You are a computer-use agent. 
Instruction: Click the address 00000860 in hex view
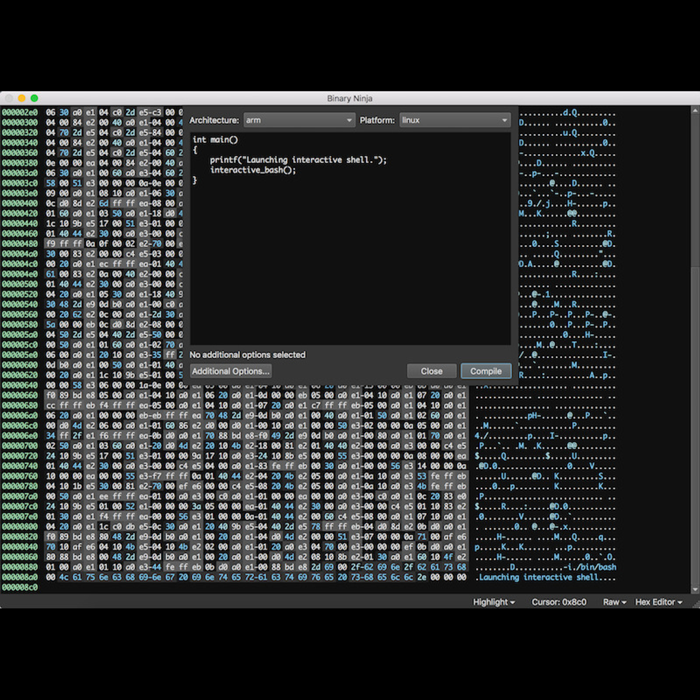coord(20,557)
